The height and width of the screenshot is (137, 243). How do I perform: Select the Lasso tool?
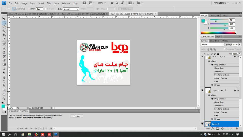click(4, 27)
